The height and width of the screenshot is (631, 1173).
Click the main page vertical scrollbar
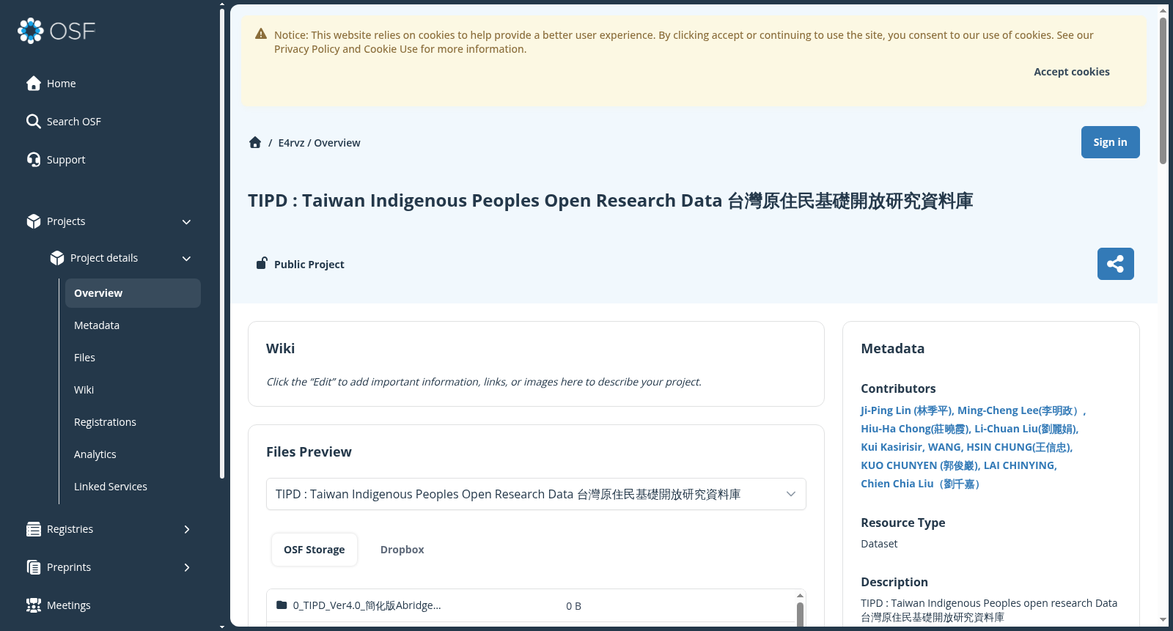(x=1163, y=89)
